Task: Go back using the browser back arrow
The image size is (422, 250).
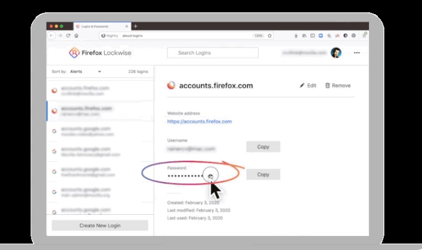Action: [x=52, y=35]
